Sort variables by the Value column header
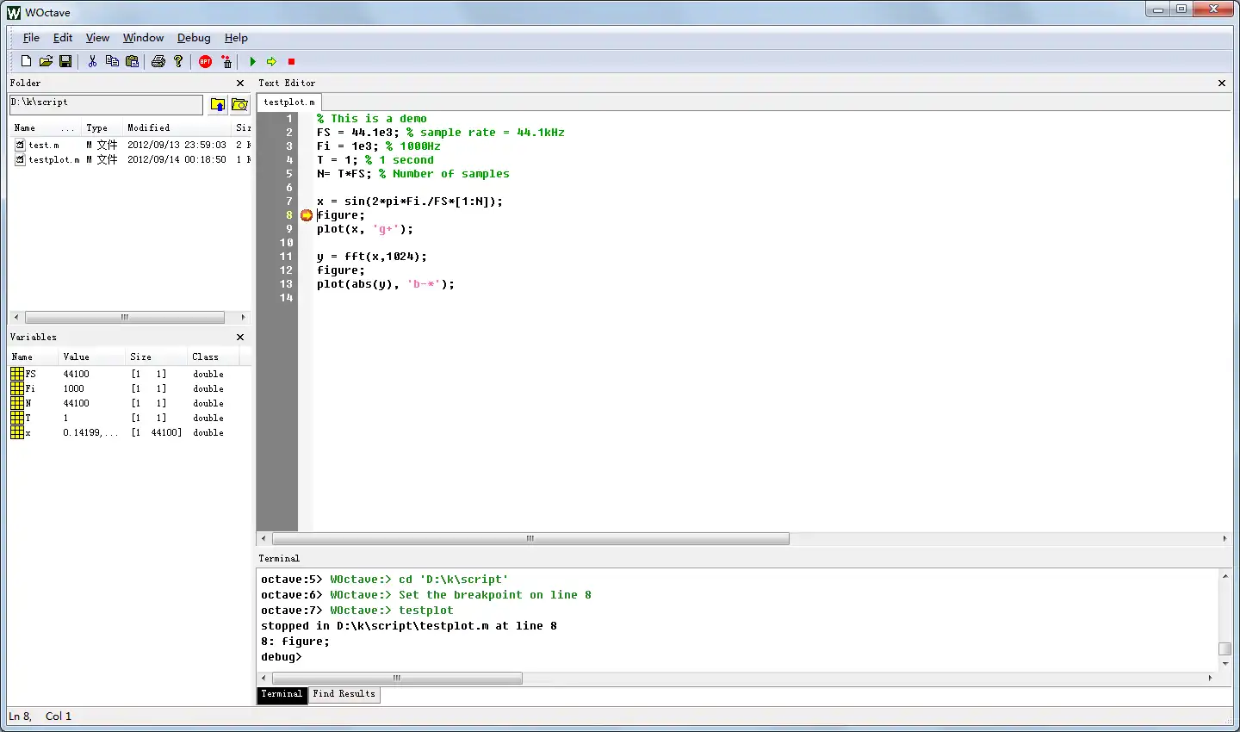The width and height of the screenshot is (1240, 732). click(92, 357)
